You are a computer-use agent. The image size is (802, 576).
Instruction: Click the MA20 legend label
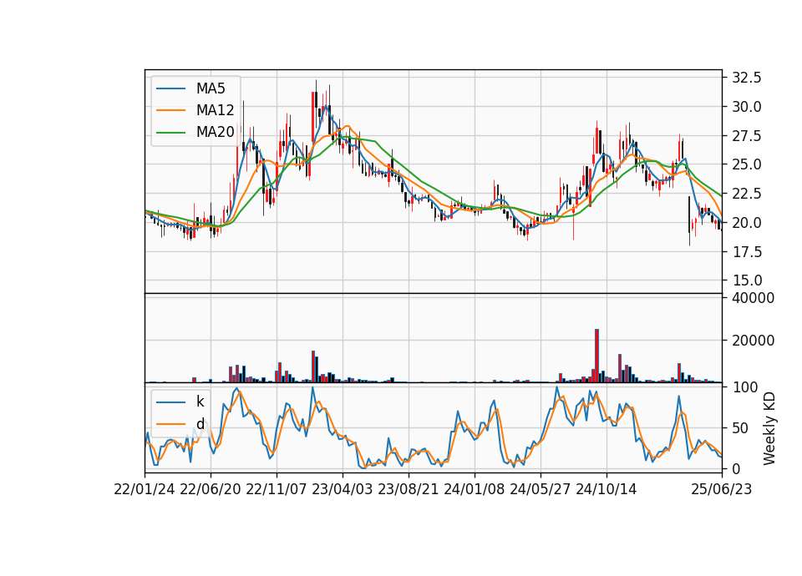click(215, 133)
